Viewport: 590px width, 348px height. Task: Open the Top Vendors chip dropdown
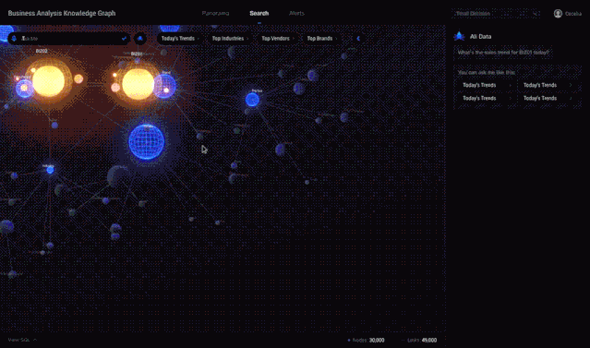277,39
